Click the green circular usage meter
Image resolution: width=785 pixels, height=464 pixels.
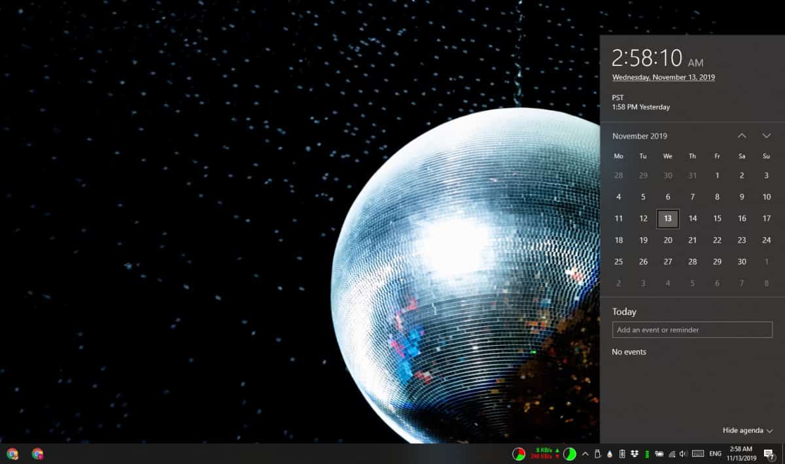click(x=570, y=454)
